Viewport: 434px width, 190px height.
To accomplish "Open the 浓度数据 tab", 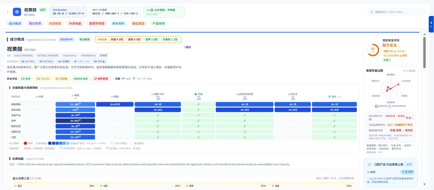I will tap(55, 23).
